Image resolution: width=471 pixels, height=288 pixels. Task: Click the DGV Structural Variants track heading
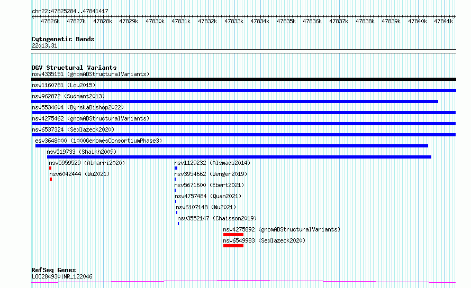(74, 68)
